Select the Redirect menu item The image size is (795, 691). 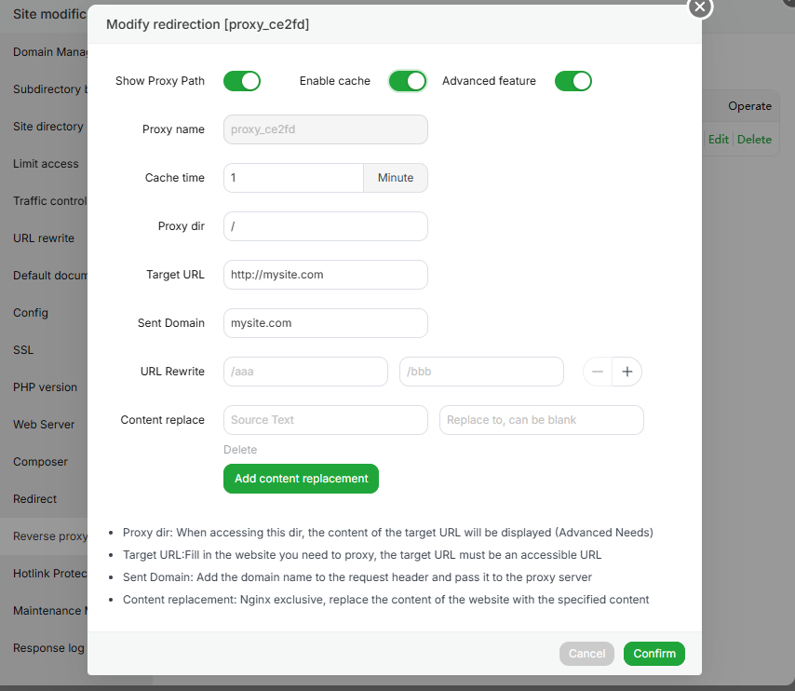35,499
